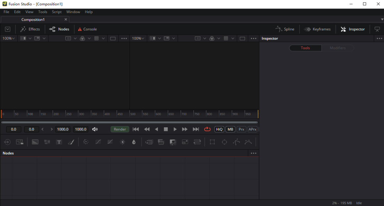
Task: Add a Blur drop node
Action: coord(134,142)
